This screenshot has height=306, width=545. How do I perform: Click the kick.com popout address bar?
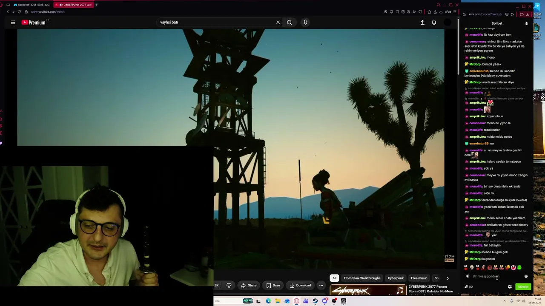pyautogui.click(x=485, y=14)
